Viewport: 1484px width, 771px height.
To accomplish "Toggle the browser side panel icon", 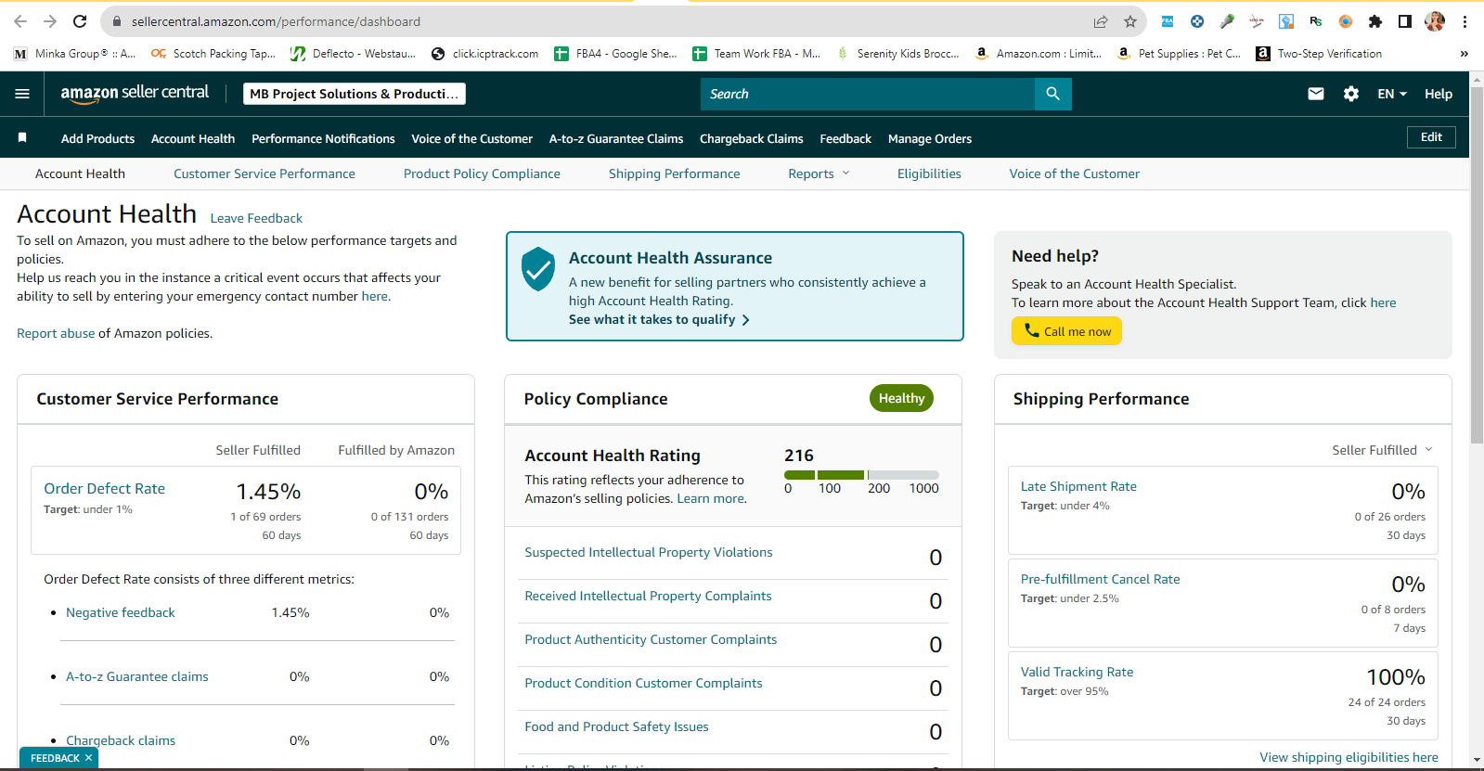I will [x=1405, y=21].
